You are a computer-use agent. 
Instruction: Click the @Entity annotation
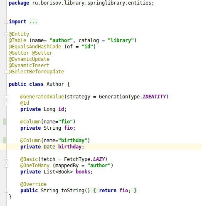coord(19,34)
